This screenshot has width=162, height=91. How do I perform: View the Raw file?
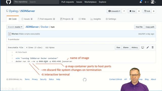tap(118, 48)
